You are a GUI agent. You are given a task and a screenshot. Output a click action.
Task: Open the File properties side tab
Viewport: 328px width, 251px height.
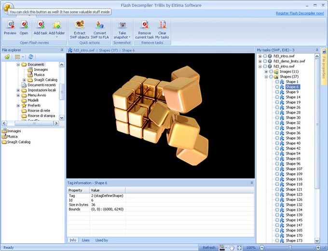(324, 67)
